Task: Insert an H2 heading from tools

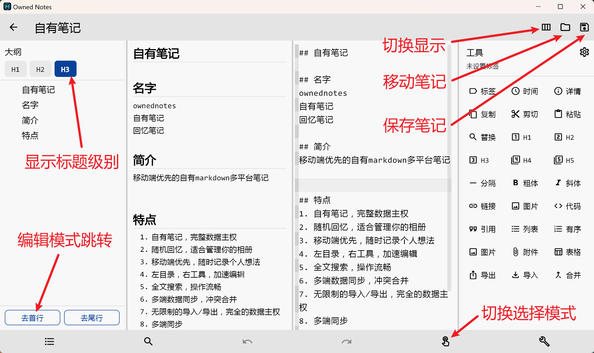Action: click(564, 137)
